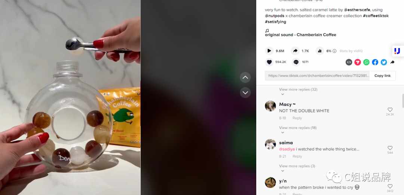
Task: Share the video via WhatsApp icon
Action: tap(366, 62)
